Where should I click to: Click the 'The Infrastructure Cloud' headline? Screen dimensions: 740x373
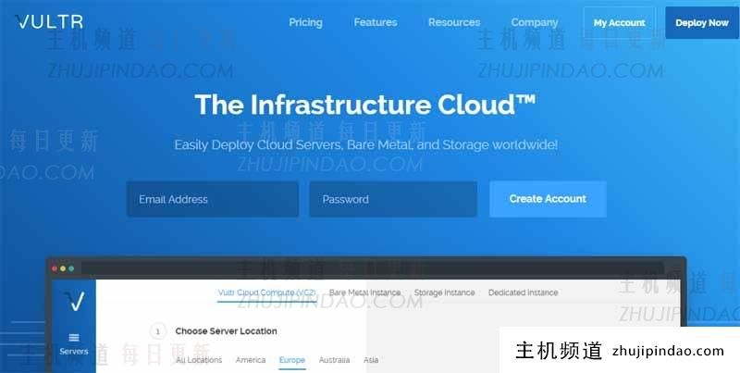point(364,105)
